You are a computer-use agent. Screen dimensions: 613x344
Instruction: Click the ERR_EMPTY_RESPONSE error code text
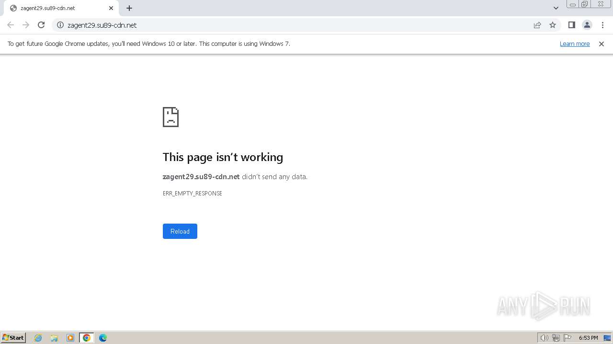[193, 193]
